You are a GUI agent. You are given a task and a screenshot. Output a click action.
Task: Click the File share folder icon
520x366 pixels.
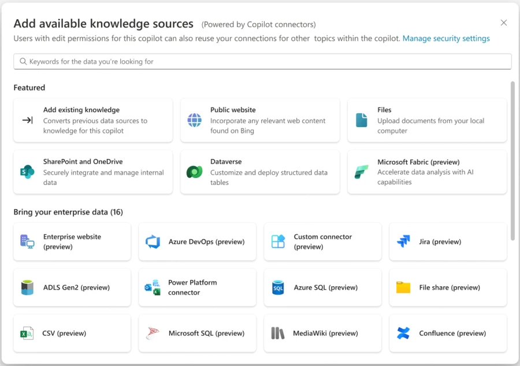coord(403,287)
